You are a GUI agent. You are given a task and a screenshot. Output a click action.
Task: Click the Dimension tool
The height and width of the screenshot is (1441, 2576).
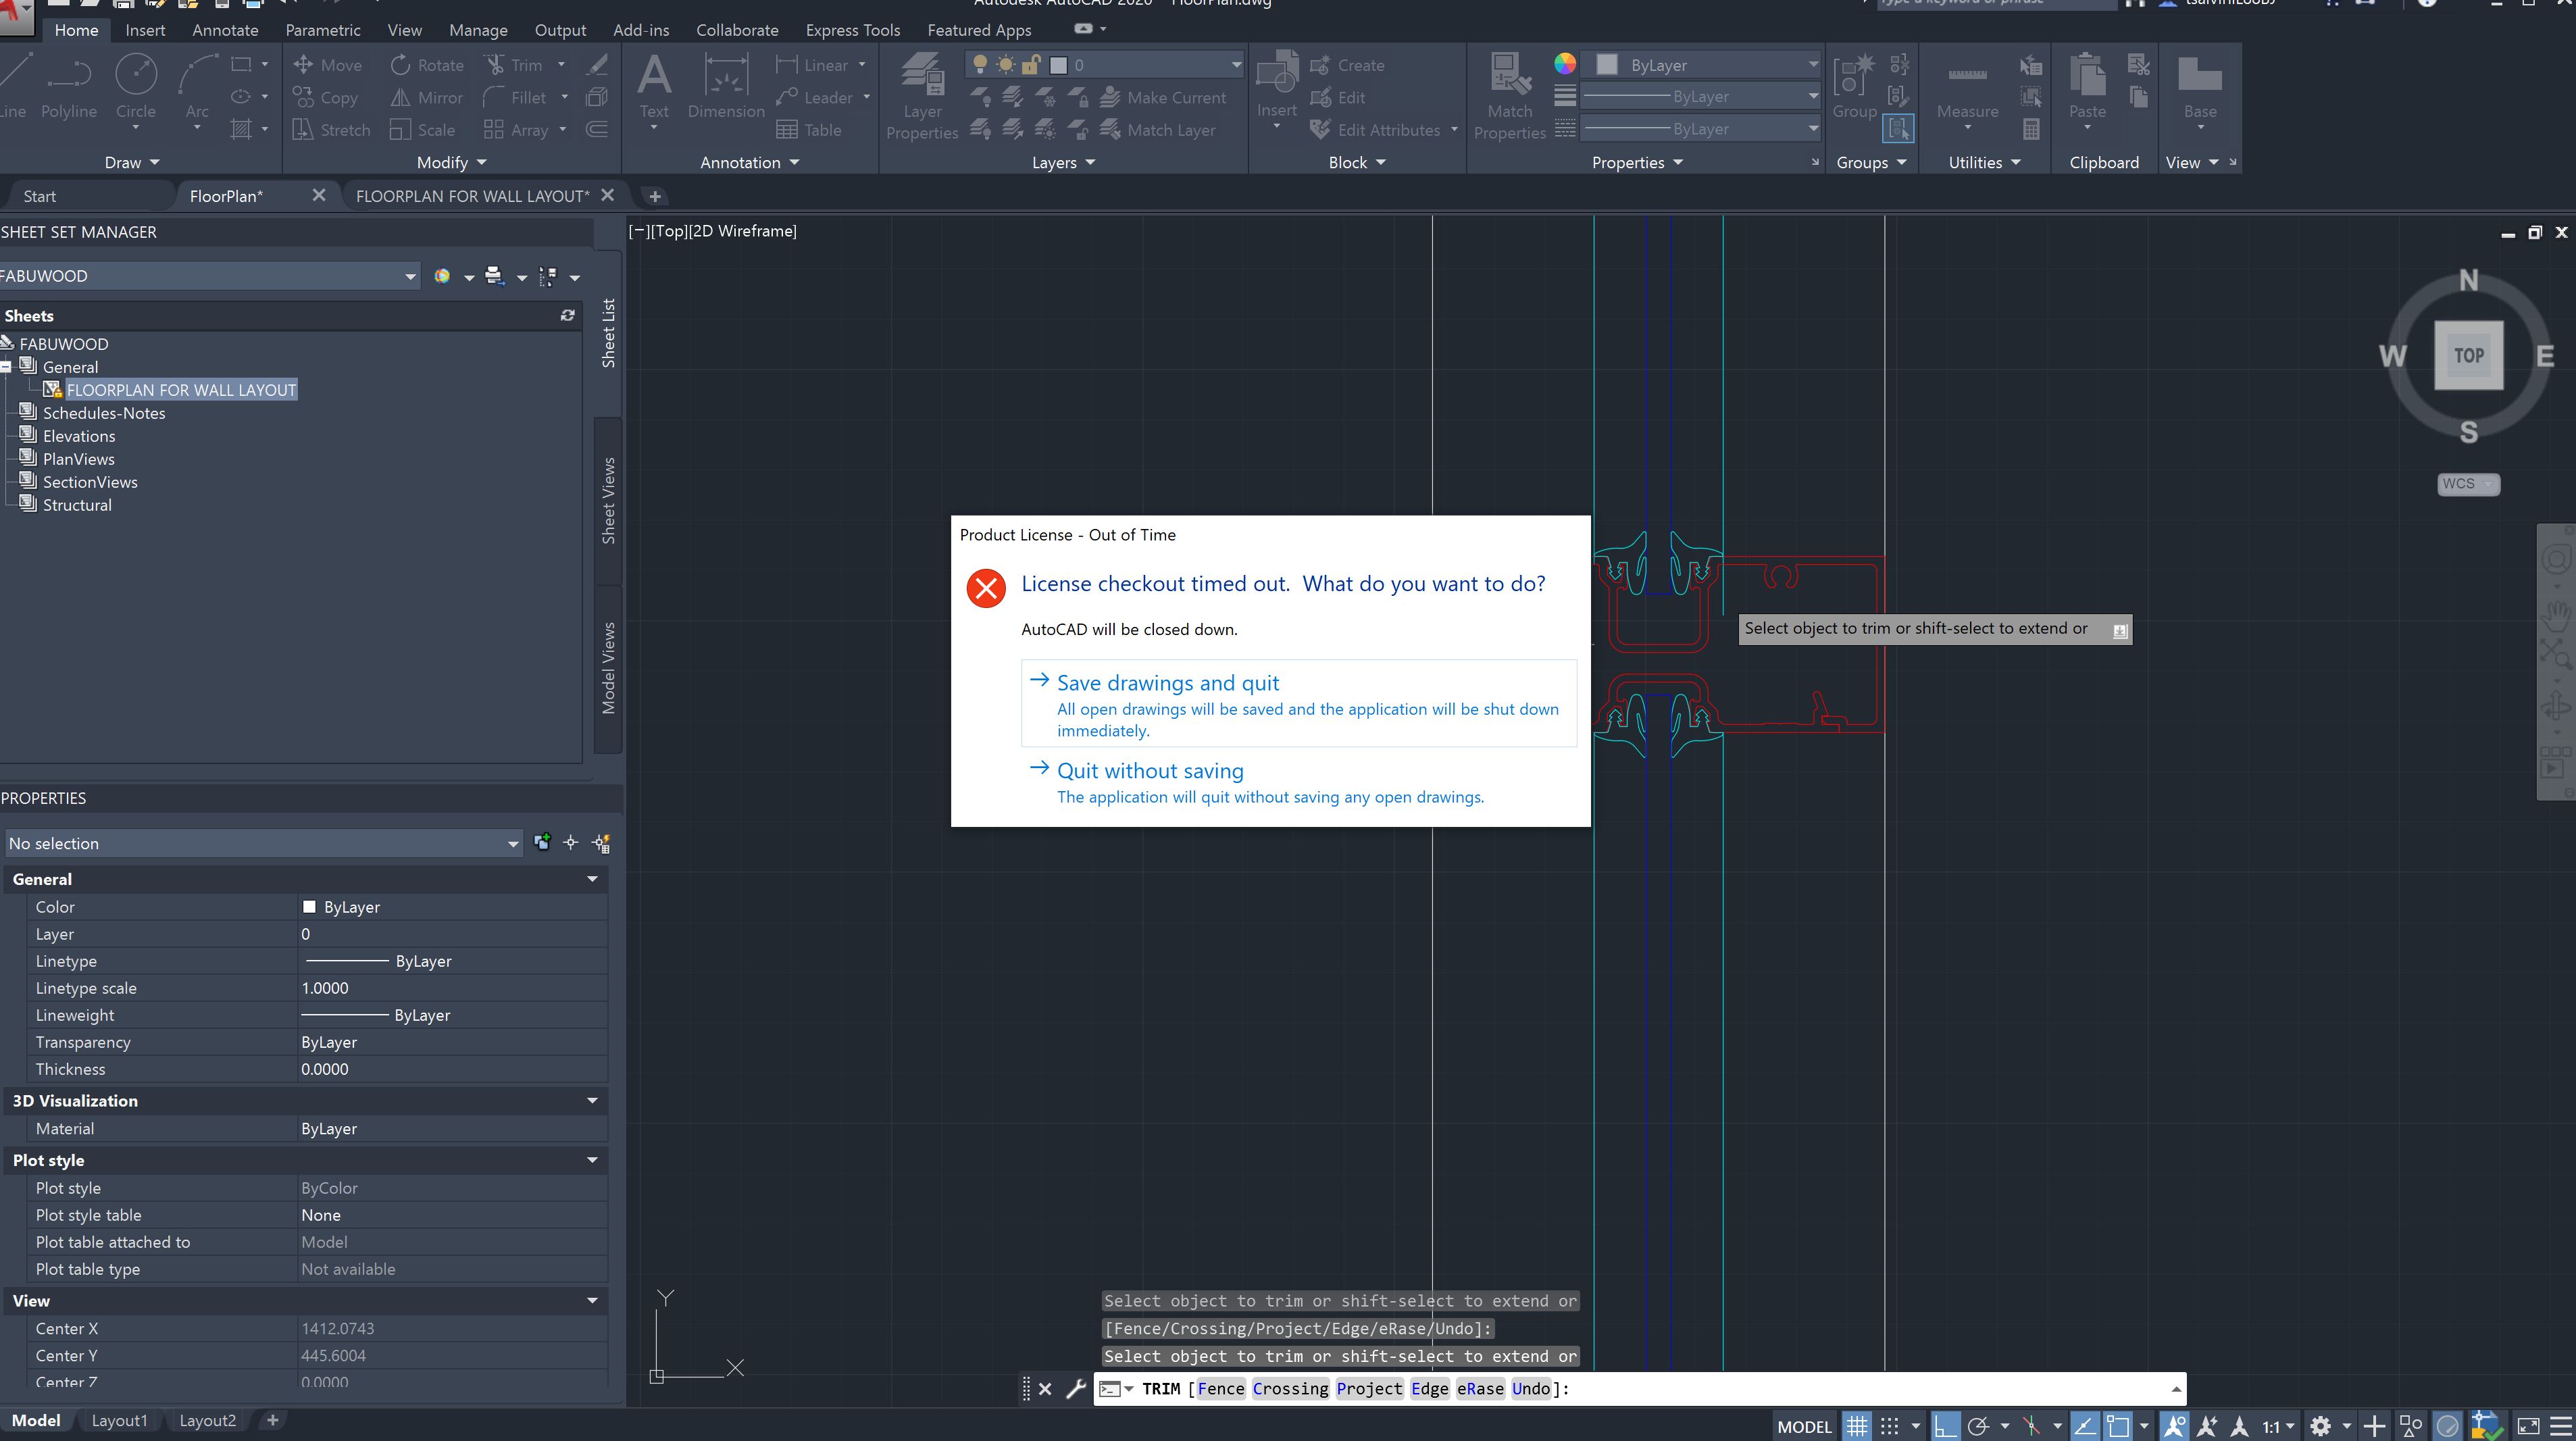point(726,87)
